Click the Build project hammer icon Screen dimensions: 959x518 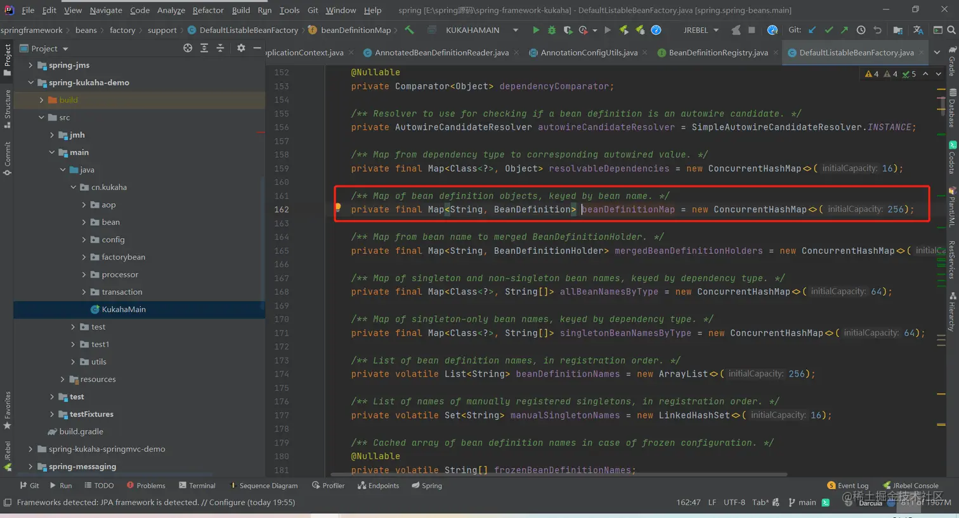[x=410, y=30]
